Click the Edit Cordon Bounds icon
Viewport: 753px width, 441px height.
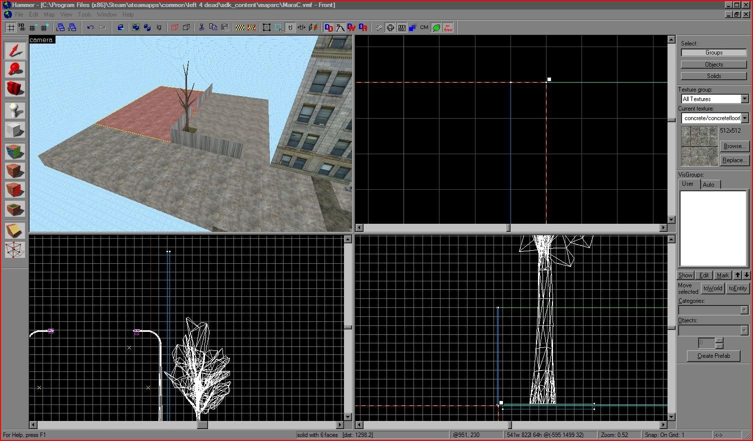pos(251,28)
